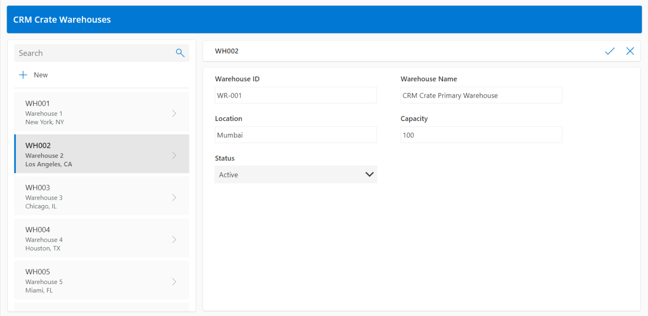Screen dimensions: 648x316
Task: Click the chevron on the WH005 entry
Action: (x=174, y=281)
